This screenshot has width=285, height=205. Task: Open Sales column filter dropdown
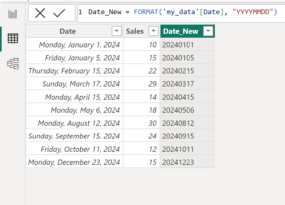[153, 31]
